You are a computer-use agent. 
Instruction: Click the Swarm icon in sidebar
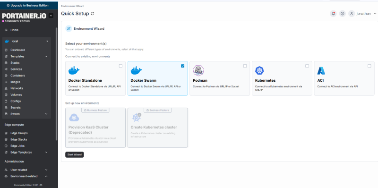(x=6, y=114)
